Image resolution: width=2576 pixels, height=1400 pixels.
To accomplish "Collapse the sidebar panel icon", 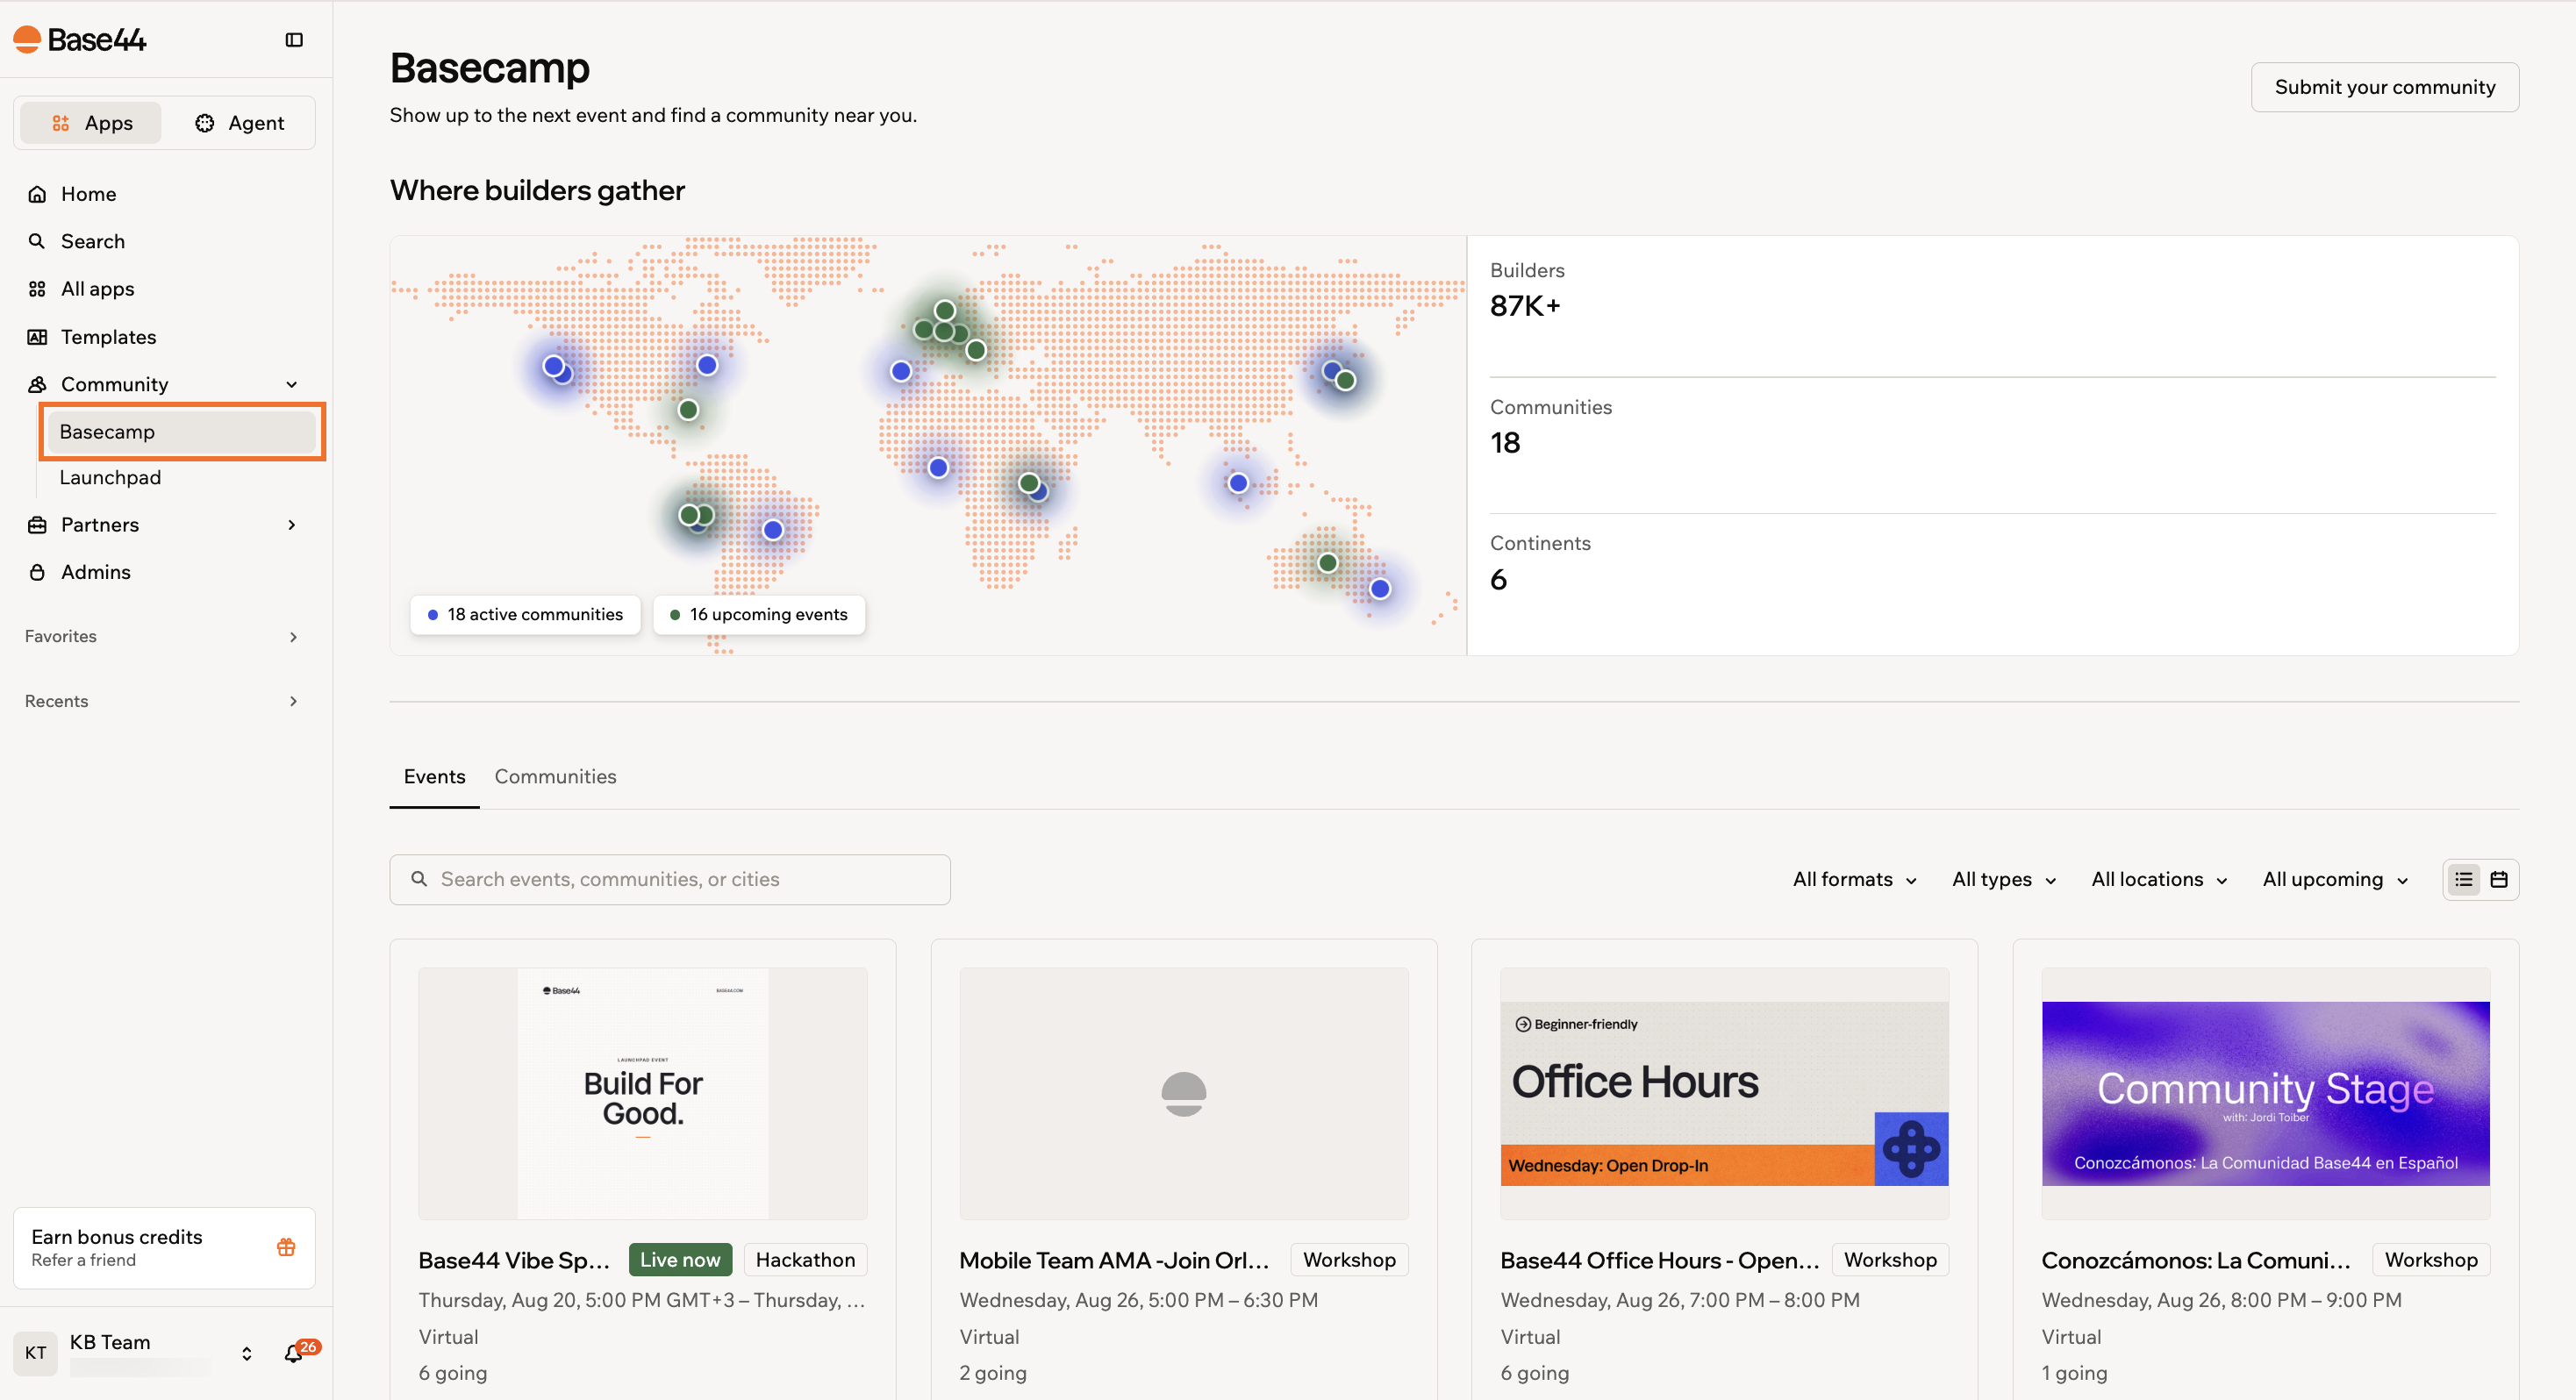I will click(294, 40).
